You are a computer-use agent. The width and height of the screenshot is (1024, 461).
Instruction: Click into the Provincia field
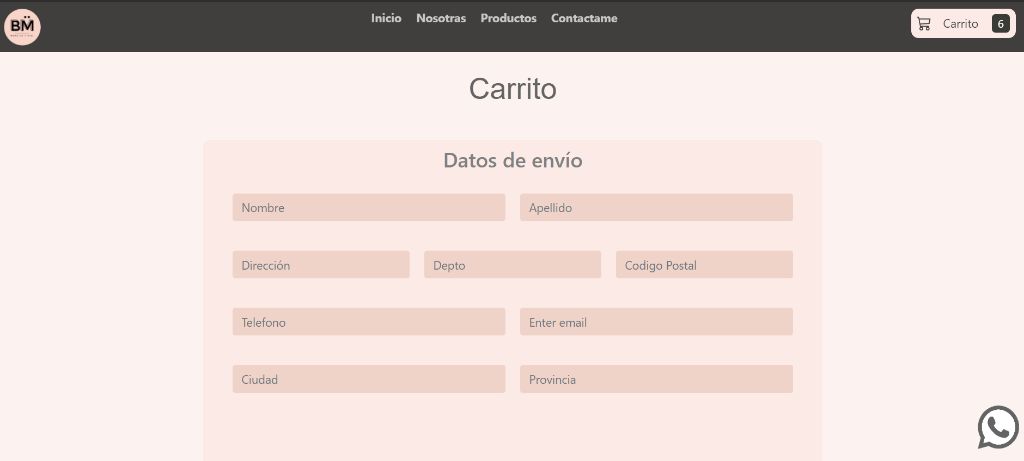tap(656, 379)
